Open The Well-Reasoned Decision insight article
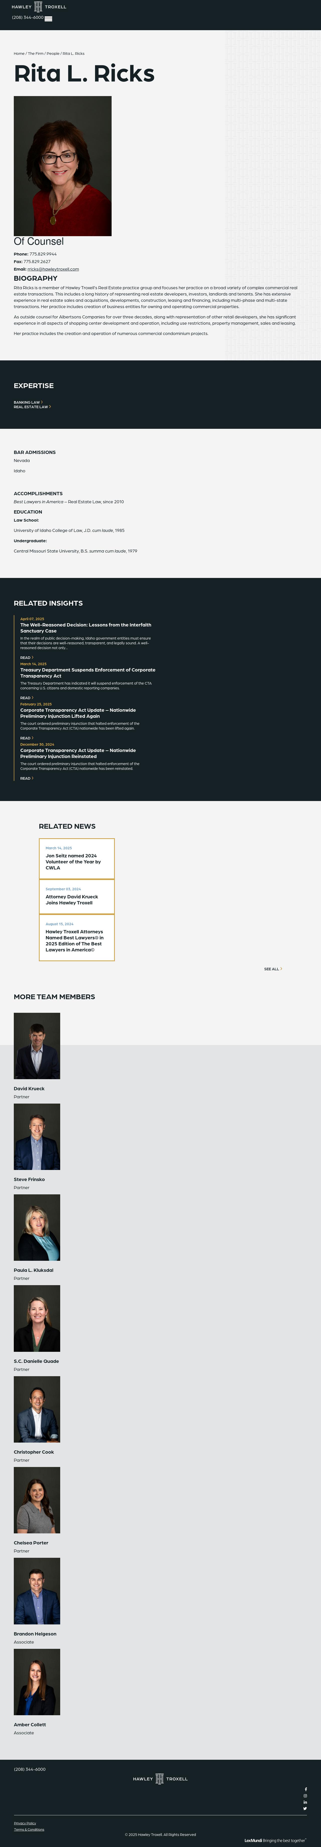This screenshot has width=321, height=1847. click(86, 627)
